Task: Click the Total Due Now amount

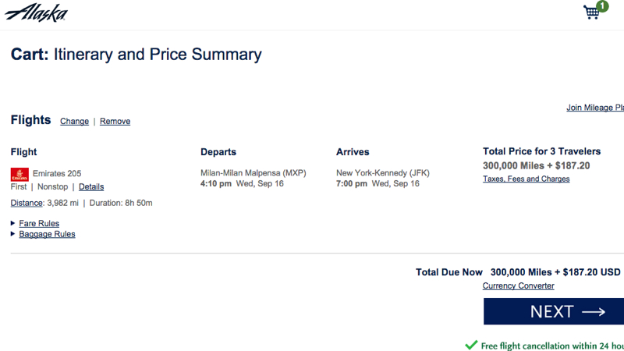Action: tap(555, 272)
